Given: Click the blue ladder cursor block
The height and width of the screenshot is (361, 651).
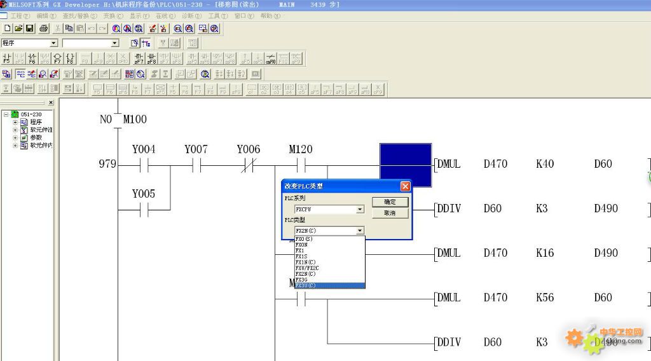Looking at the screenshot, I should 406,165.
